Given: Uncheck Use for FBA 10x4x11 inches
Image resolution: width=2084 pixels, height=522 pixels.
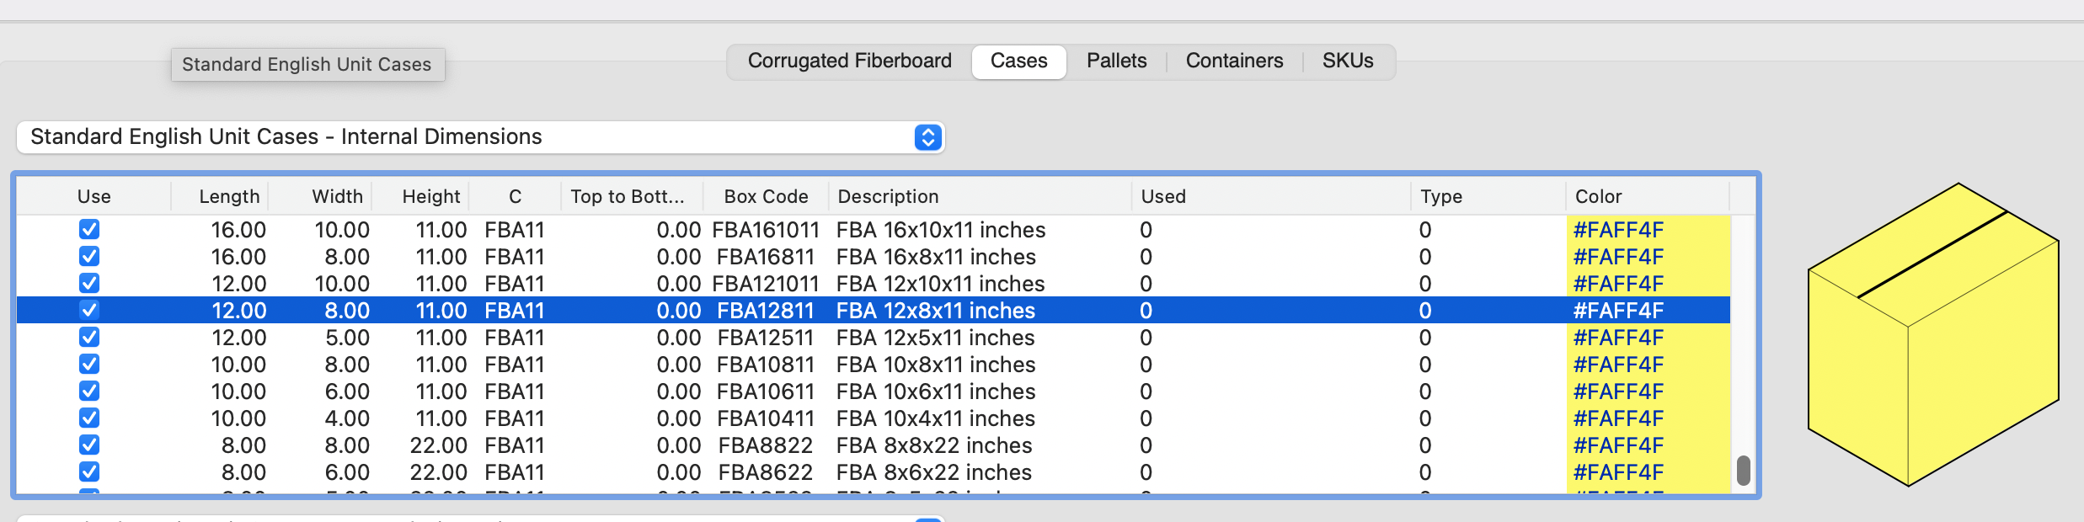Looking at the screenshot, I should (89, 418).
